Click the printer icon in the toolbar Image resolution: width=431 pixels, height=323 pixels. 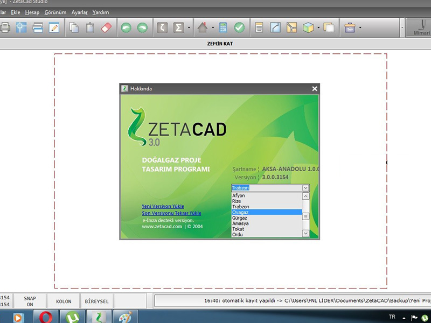(x=5, y=27)
